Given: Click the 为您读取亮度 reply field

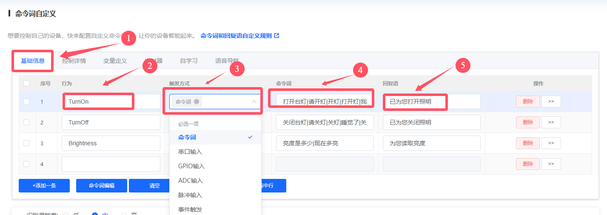Looking at the screenshot, I should click(x=432, y=143).
